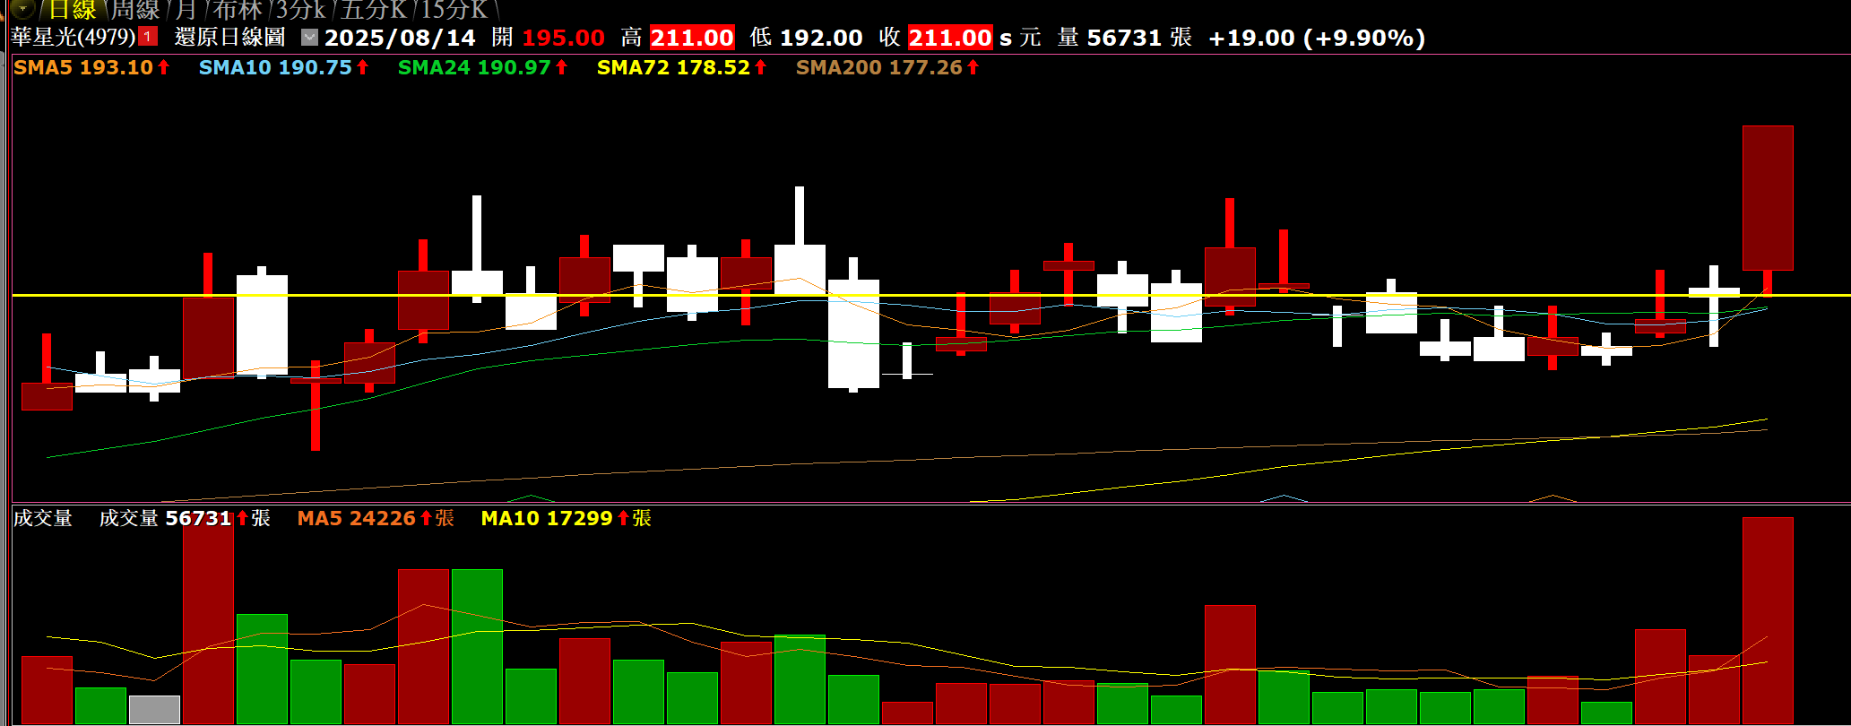Switch to the 3分k chart tab
1851x726 pixels.
tap(300, 10)
